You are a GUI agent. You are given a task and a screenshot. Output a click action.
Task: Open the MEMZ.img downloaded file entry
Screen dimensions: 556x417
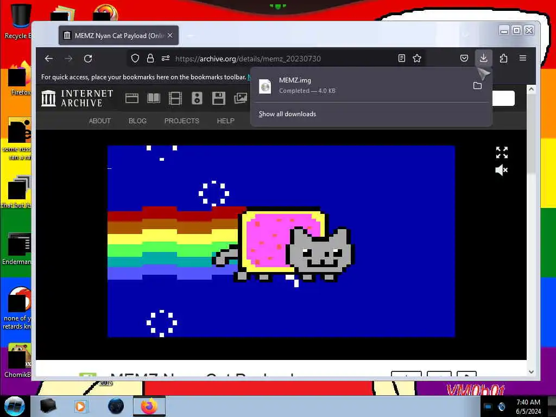pyautogui.click(x=362, y=85)
